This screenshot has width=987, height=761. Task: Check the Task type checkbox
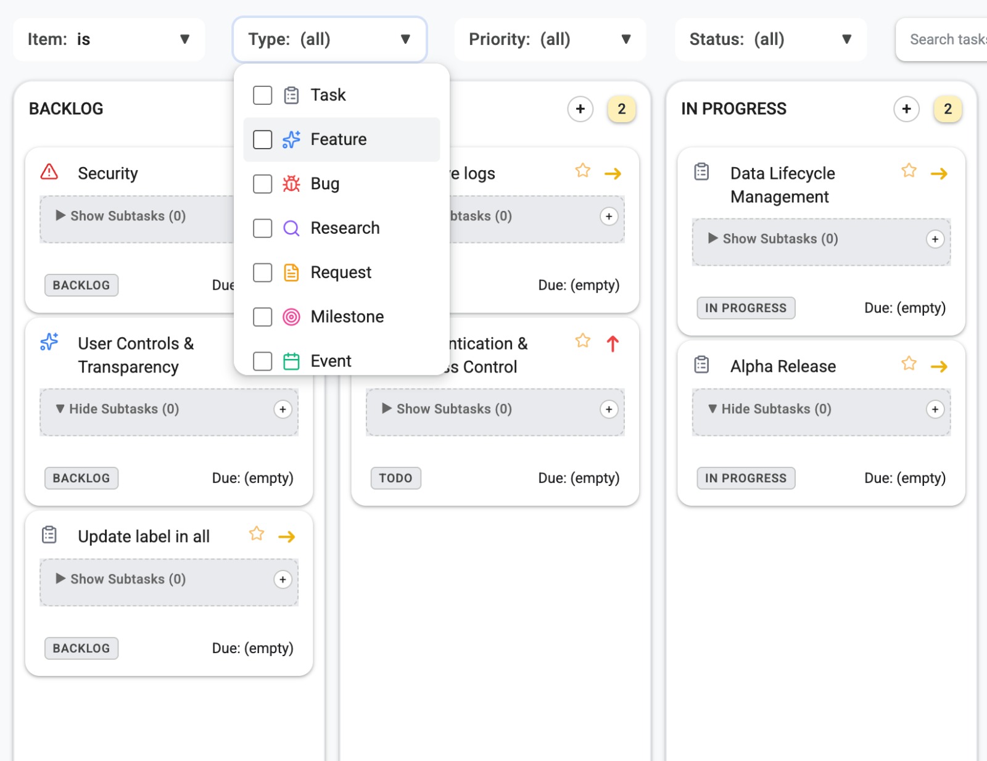coord(262,95)
